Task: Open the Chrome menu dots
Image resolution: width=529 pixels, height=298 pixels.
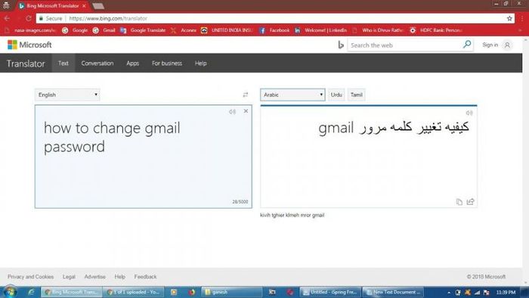Action: [x=522, y=19]
